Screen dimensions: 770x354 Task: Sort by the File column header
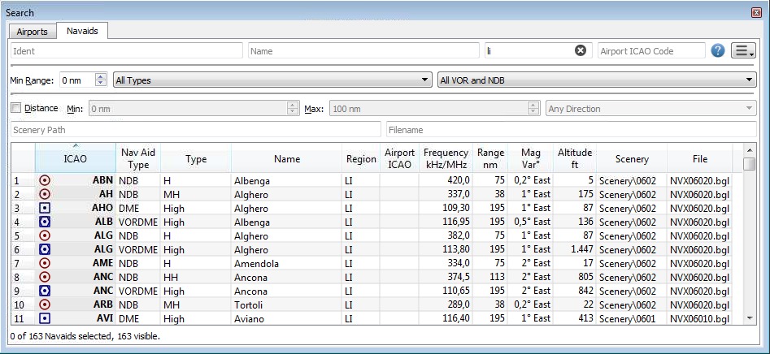pos(700,158)
